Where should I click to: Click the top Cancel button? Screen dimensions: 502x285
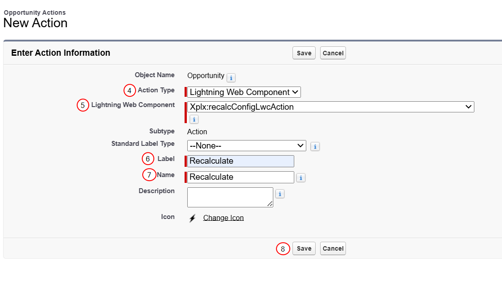pos(333,53)
